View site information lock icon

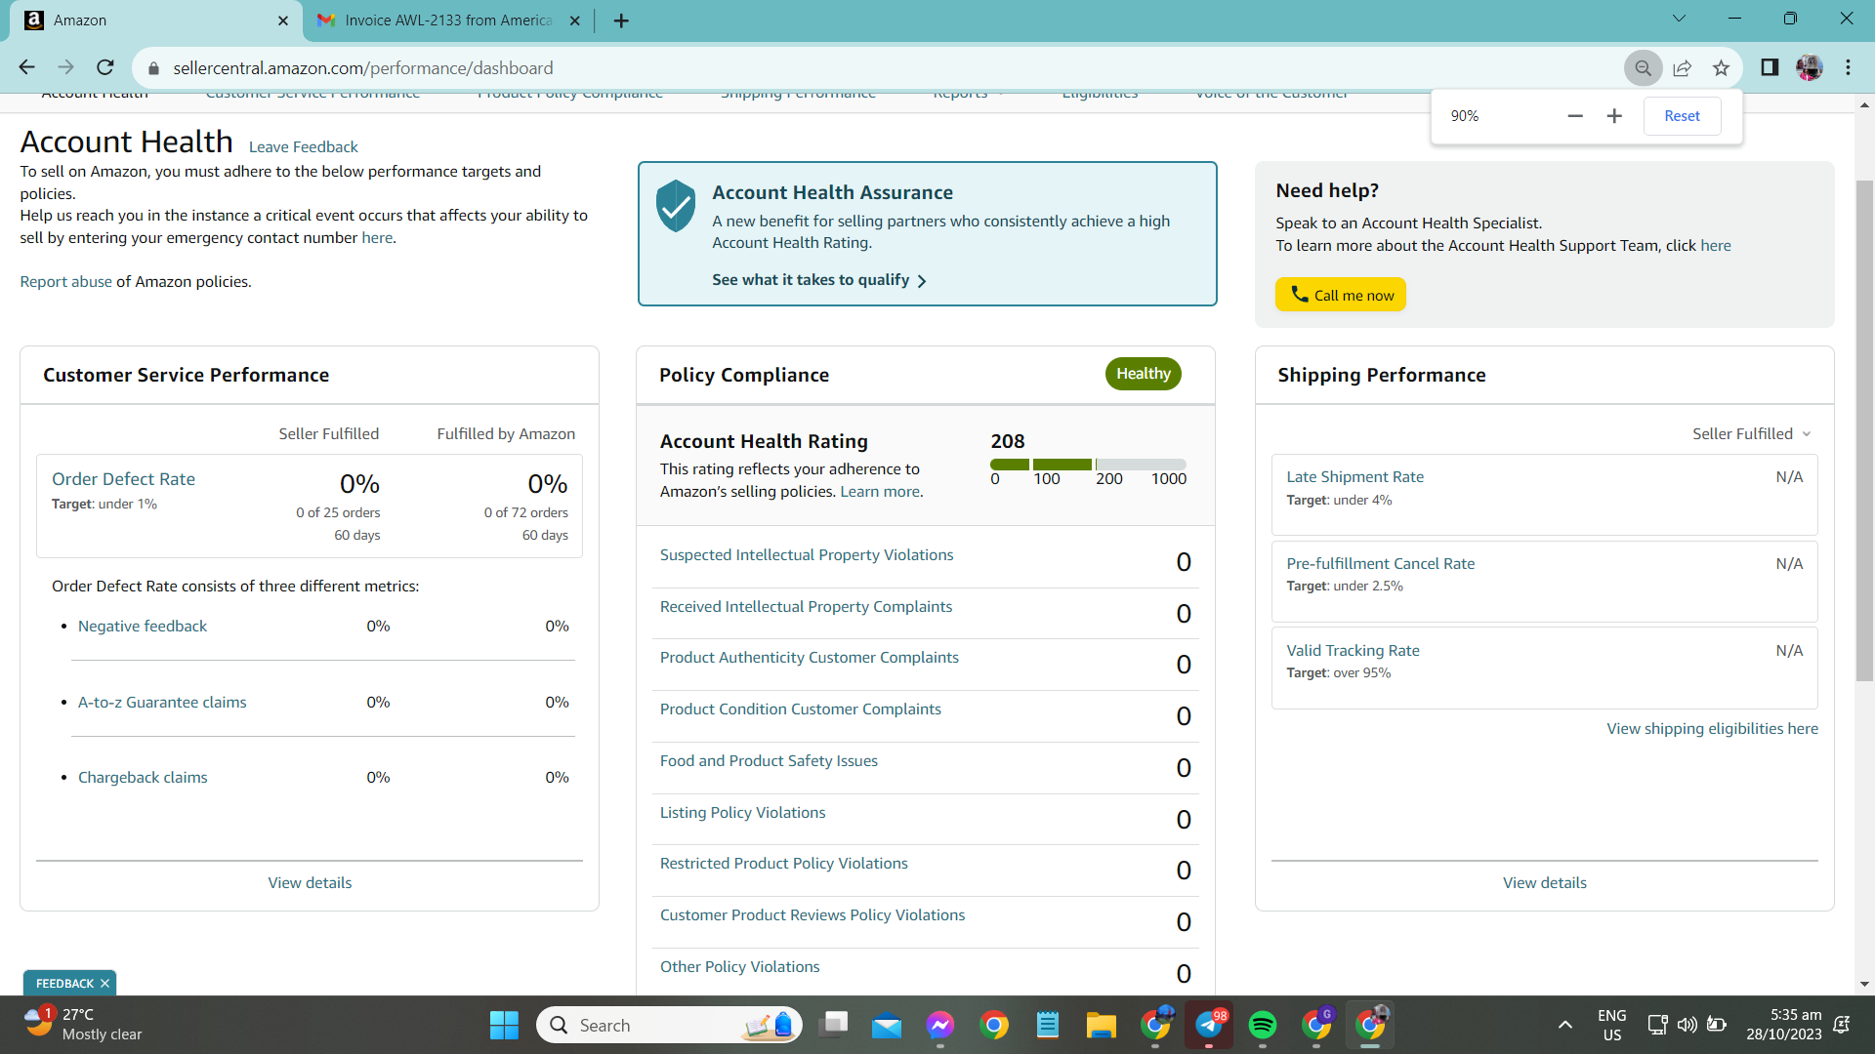tap(152, 68)
